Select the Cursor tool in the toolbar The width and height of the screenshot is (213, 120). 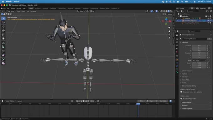pyautogui.click(x=3, y=23)
